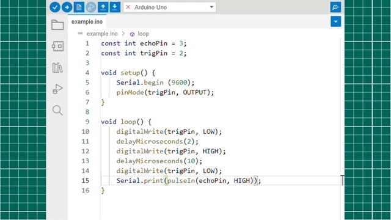The image size is (391, 220).
Task: Click on "setup" in void setup line
Action: tap(130, 73)
